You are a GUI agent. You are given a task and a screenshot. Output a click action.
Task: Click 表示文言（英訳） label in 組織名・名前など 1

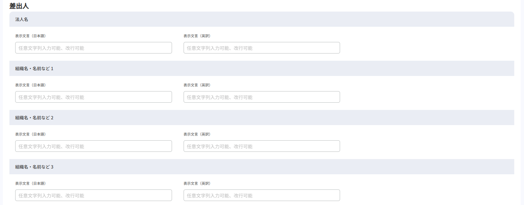click(x=197, y=85)
